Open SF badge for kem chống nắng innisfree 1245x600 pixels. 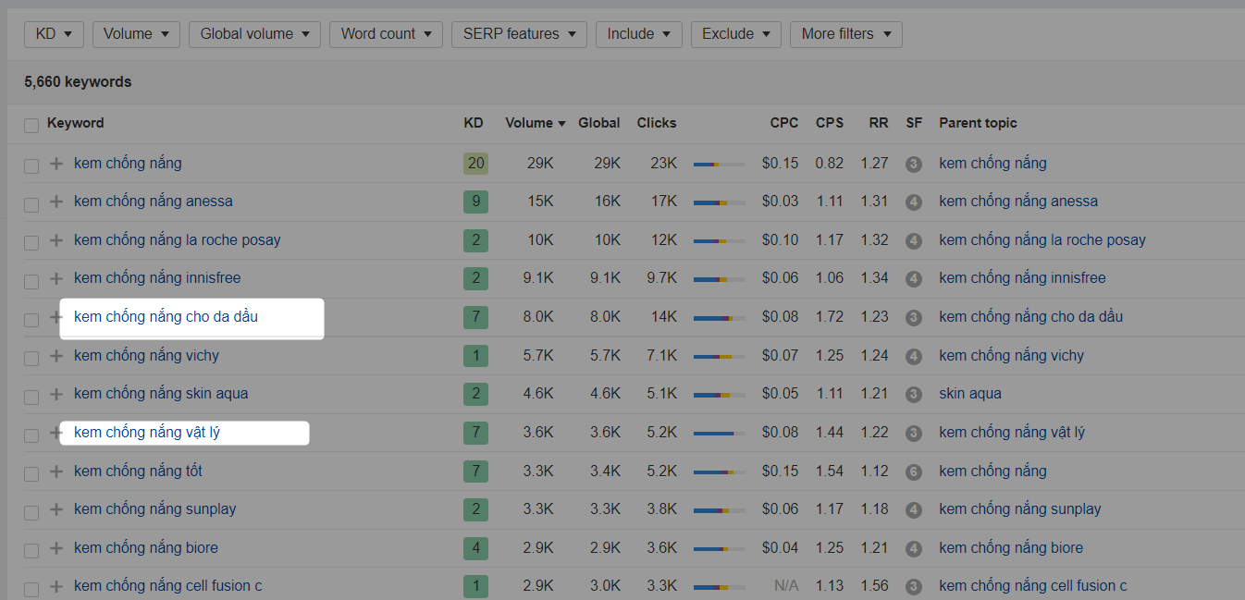tap(914, 279)
